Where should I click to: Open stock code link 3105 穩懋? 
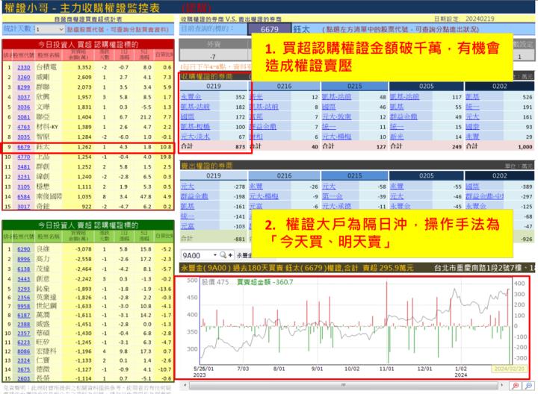coord(24,187)
